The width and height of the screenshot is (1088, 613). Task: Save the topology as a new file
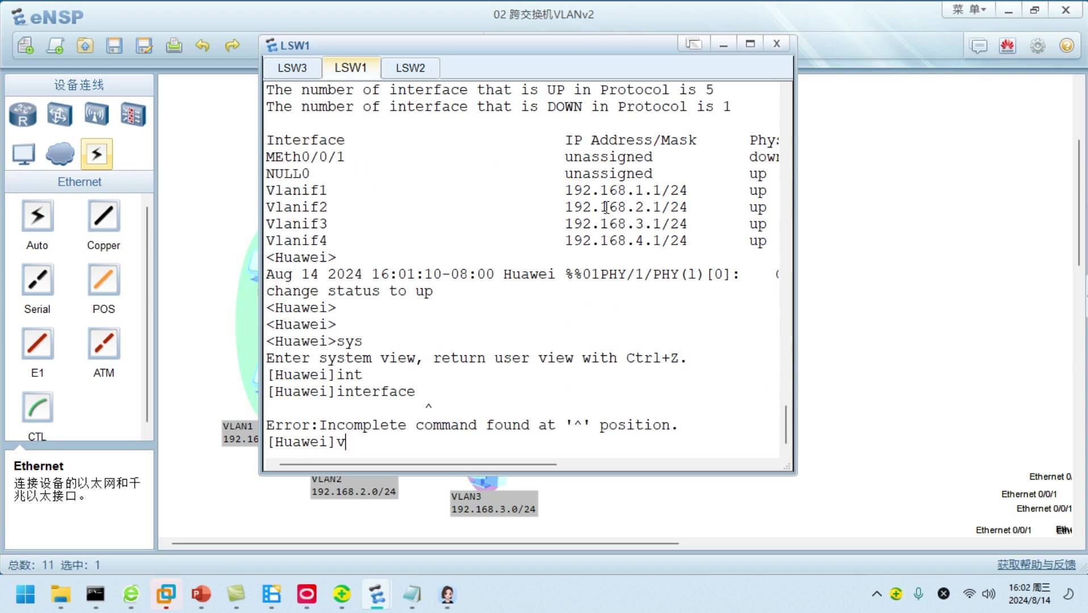pyautogui.click(x=144, y=45)
